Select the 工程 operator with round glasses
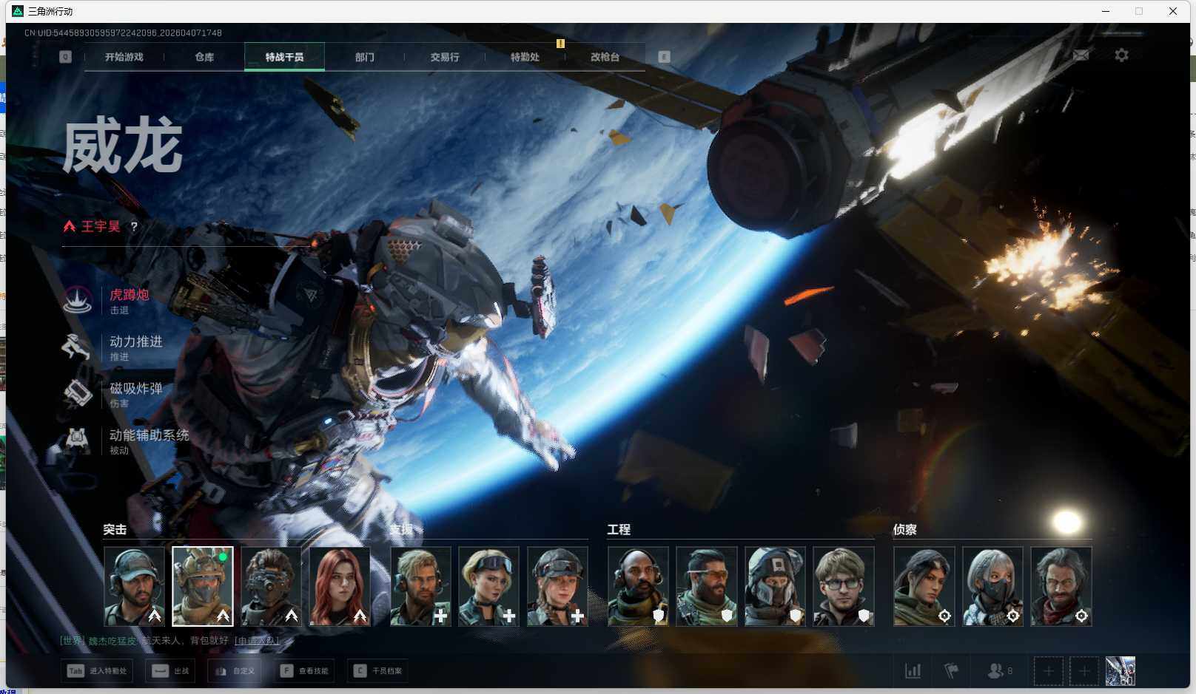This screenshot has height=694, width=1196. [843, 586]
